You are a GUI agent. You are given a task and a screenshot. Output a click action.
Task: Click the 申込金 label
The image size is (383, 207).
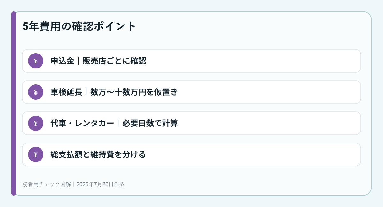[63, 61]
